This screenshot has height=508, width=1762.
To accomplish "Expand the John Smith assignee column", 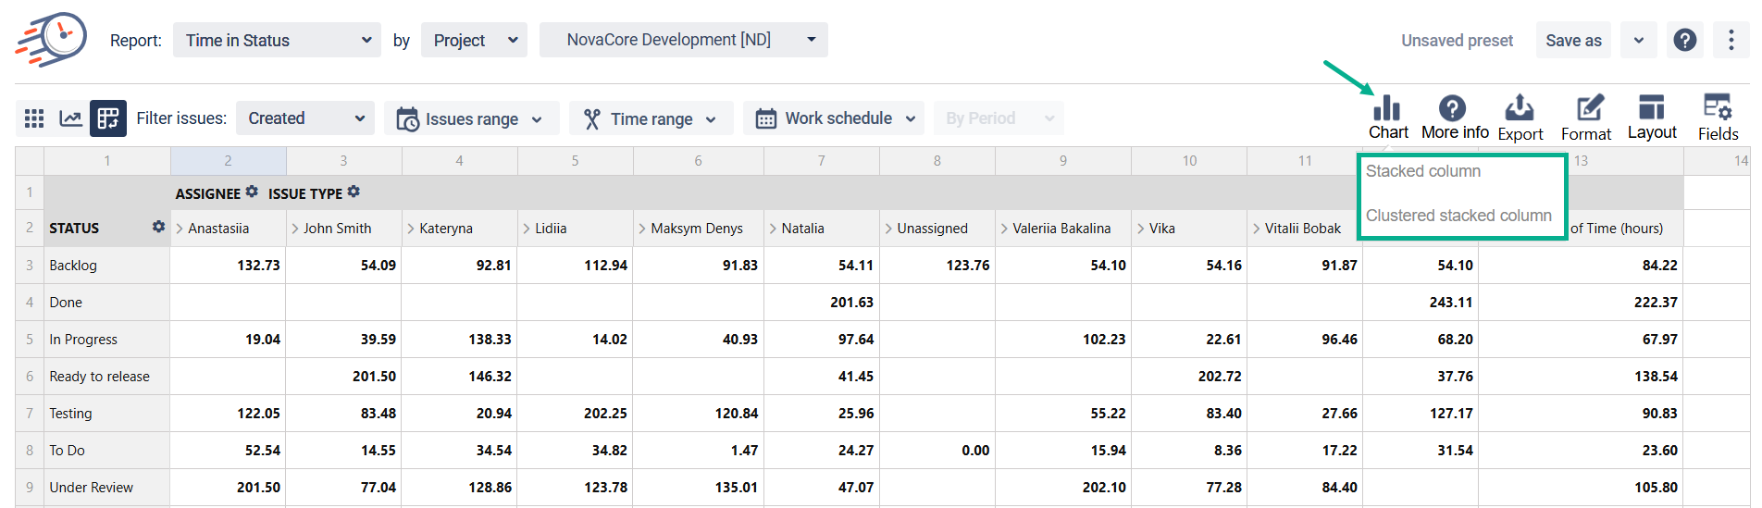I will (296, 229).
